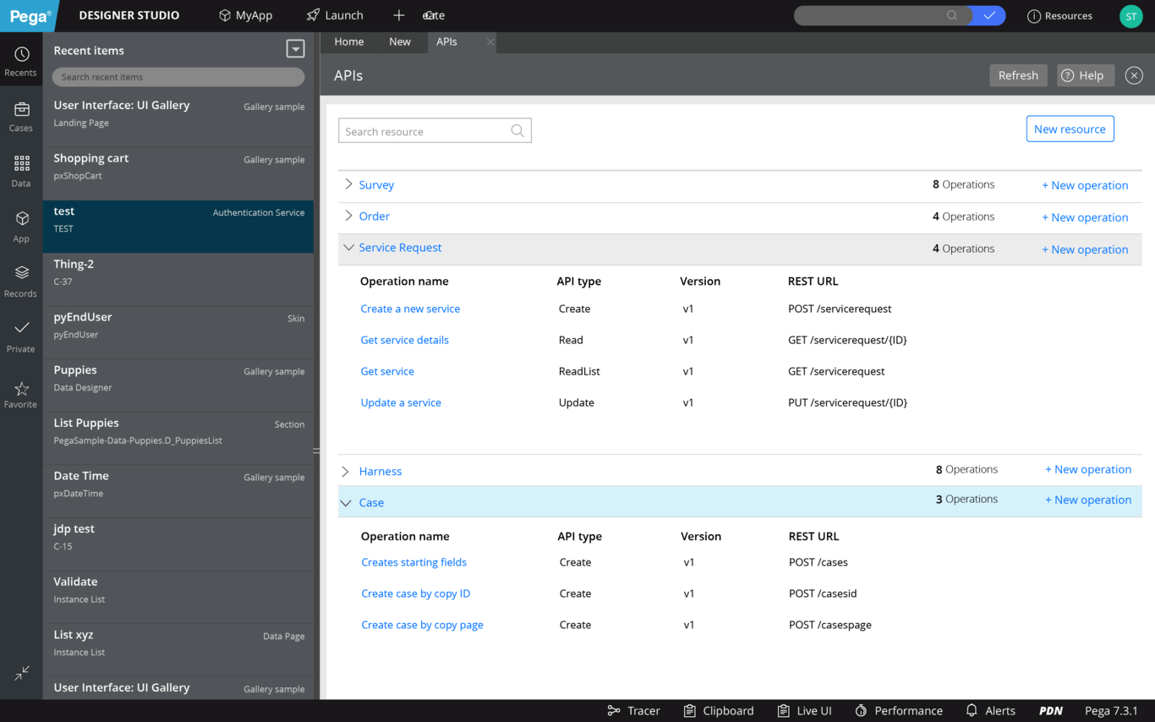This screenshot has width=1155, height=722.
Task: Open the Get service details operation
Action: (x=404, y=340)
